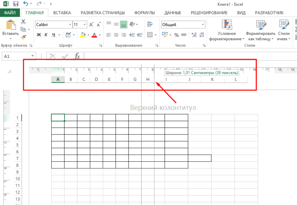Select row header 12
The height and width of the screenshot is (205, 297).
click(x=17, y=192)
